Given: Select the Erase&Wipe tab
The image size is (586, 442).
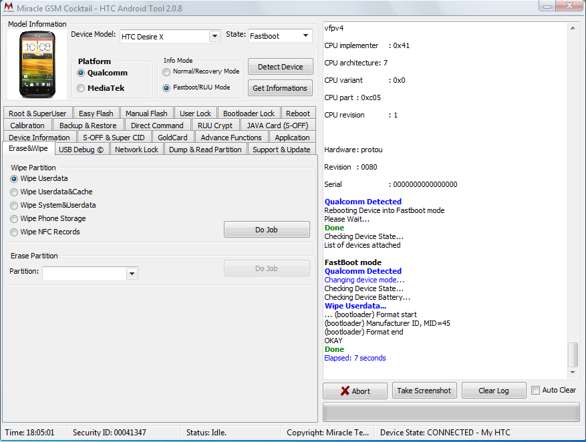Looking at the screenshot, I should 29,148.
